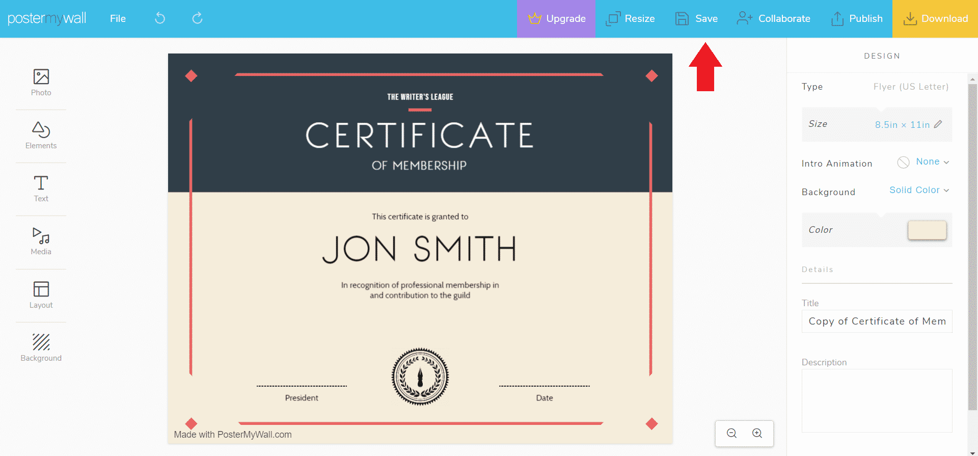This screenshot has width=978, height=456.
Task: Click the 8.5in × 11in size value
Action: click(902, 125)
